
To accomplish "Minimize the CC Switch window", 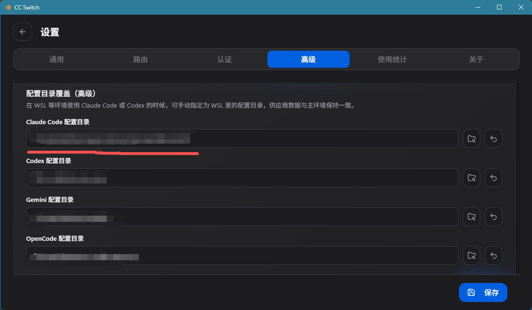I will pos(478,7).
